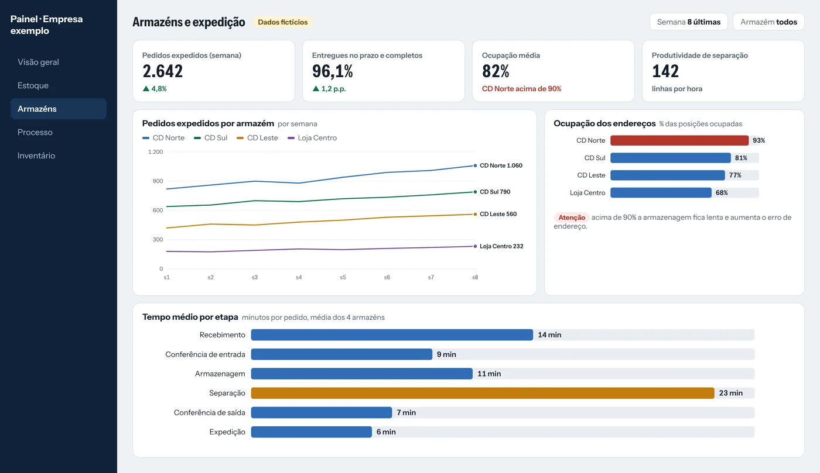Screen dimensions: 820x473
Task: Click the Armazenagem 11 min bar
Action: coord(362,374)
